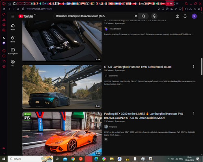Run search with the magnifier button
The width and height of the screenshot is (203, 162).
coord(143,16)
